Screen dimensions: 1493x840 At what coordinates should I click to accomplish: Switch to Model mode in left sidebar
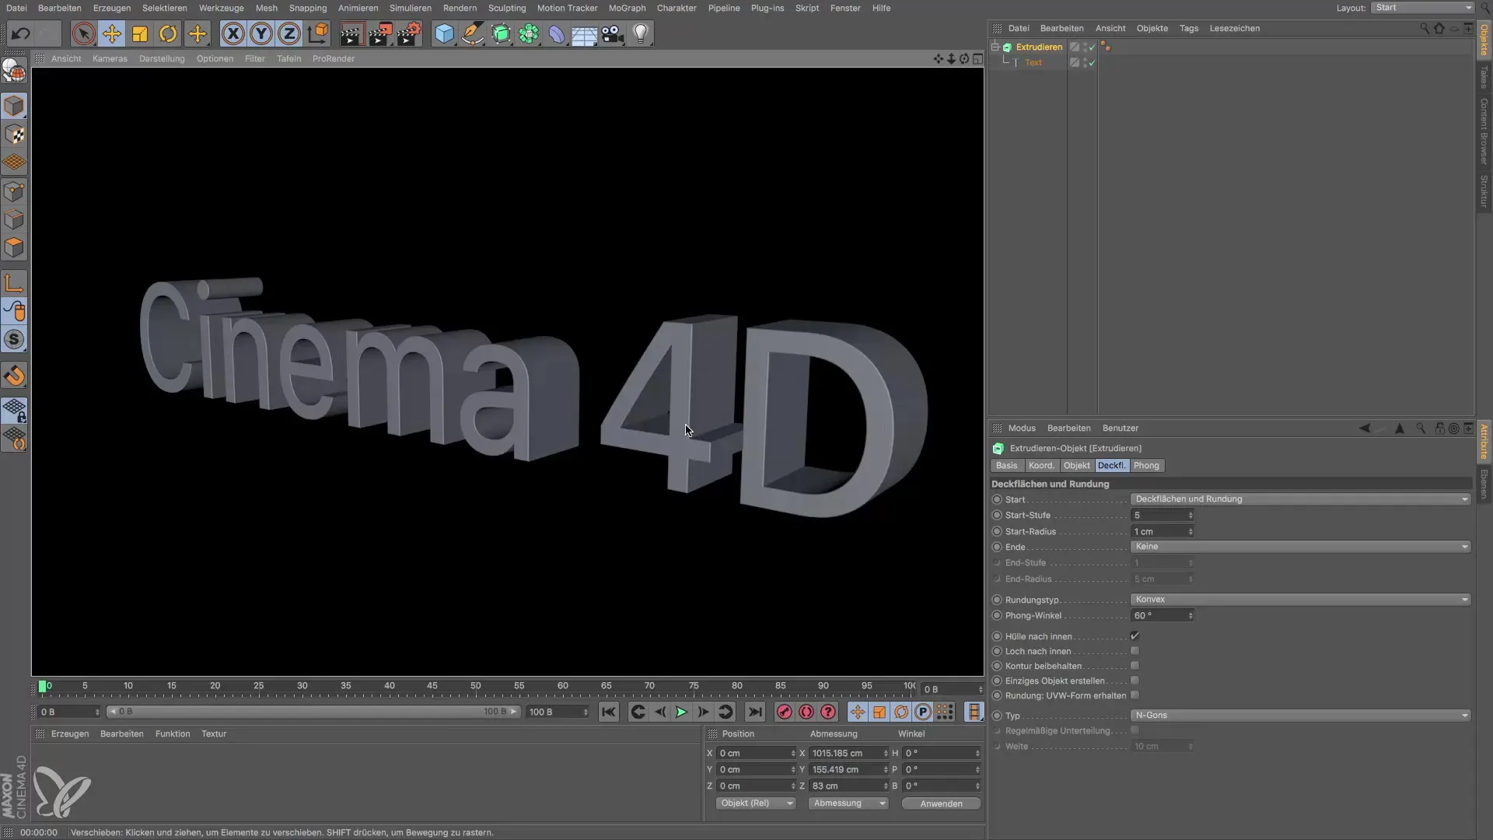point(14,106)
